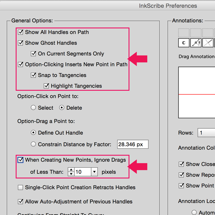The width and height of the screenshot is (215, 215).
Task: Select Constrain Distance by Factor radio button
Action: click(33, 144)
